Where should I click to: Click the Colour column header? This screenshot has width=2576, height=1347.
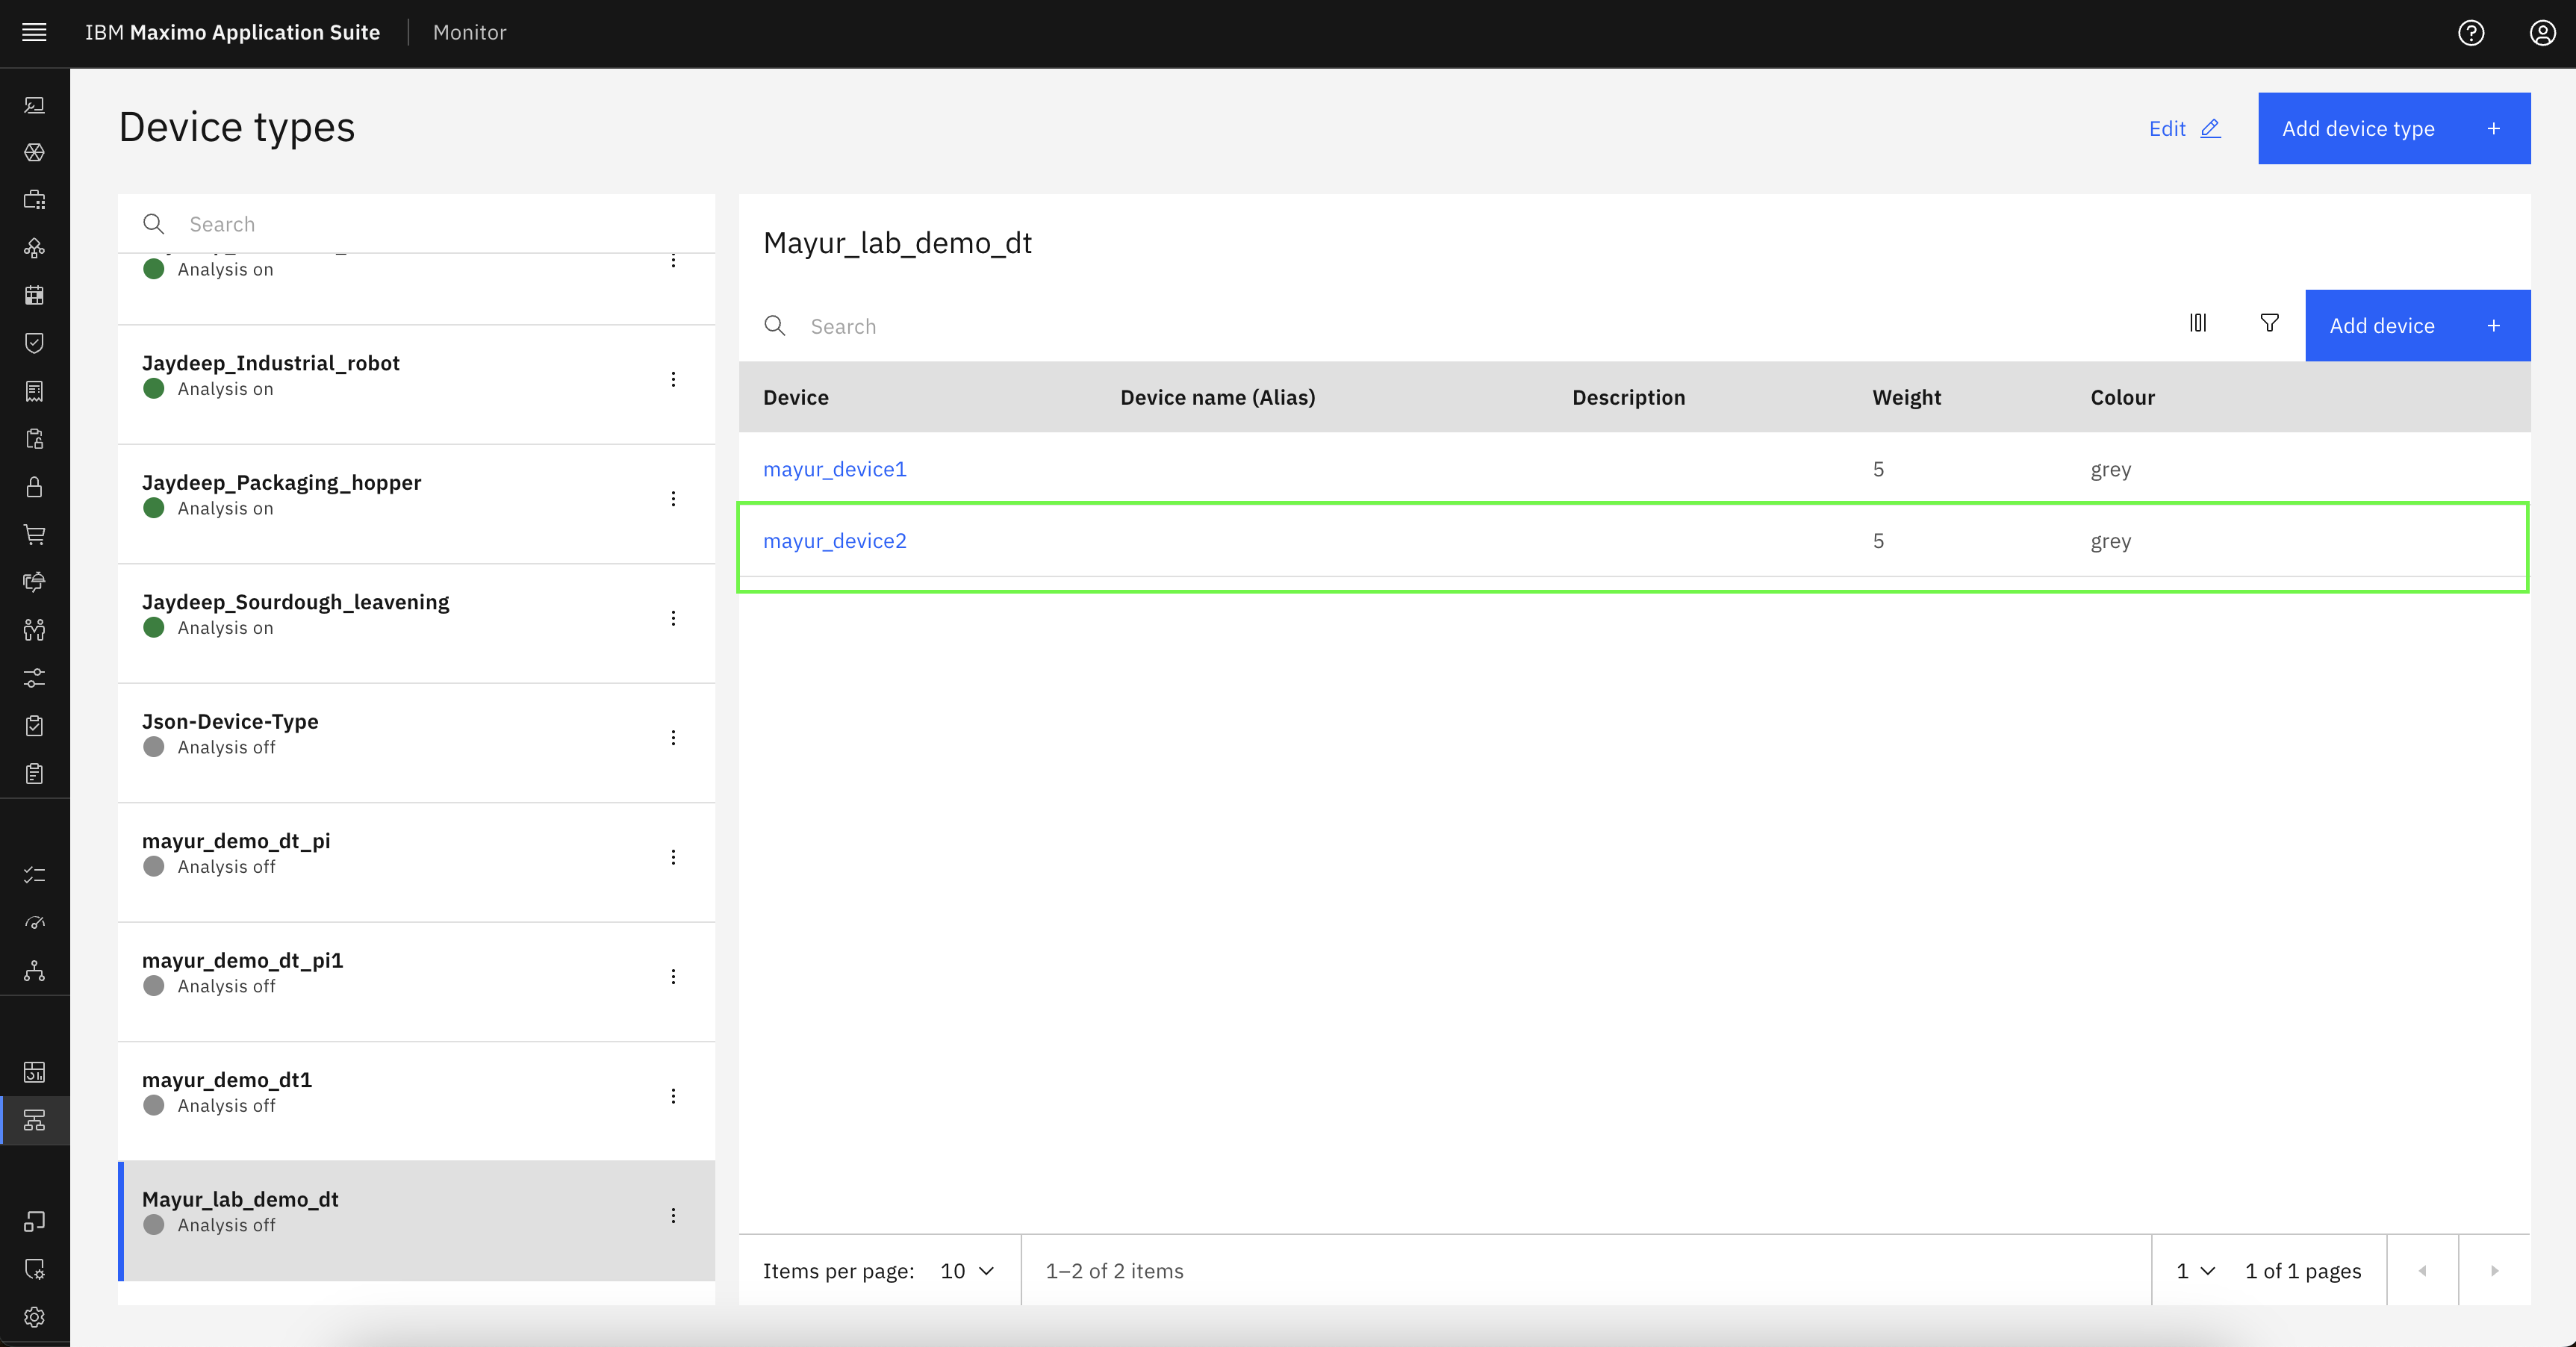pyautogui.click(x=2122, y=397)
